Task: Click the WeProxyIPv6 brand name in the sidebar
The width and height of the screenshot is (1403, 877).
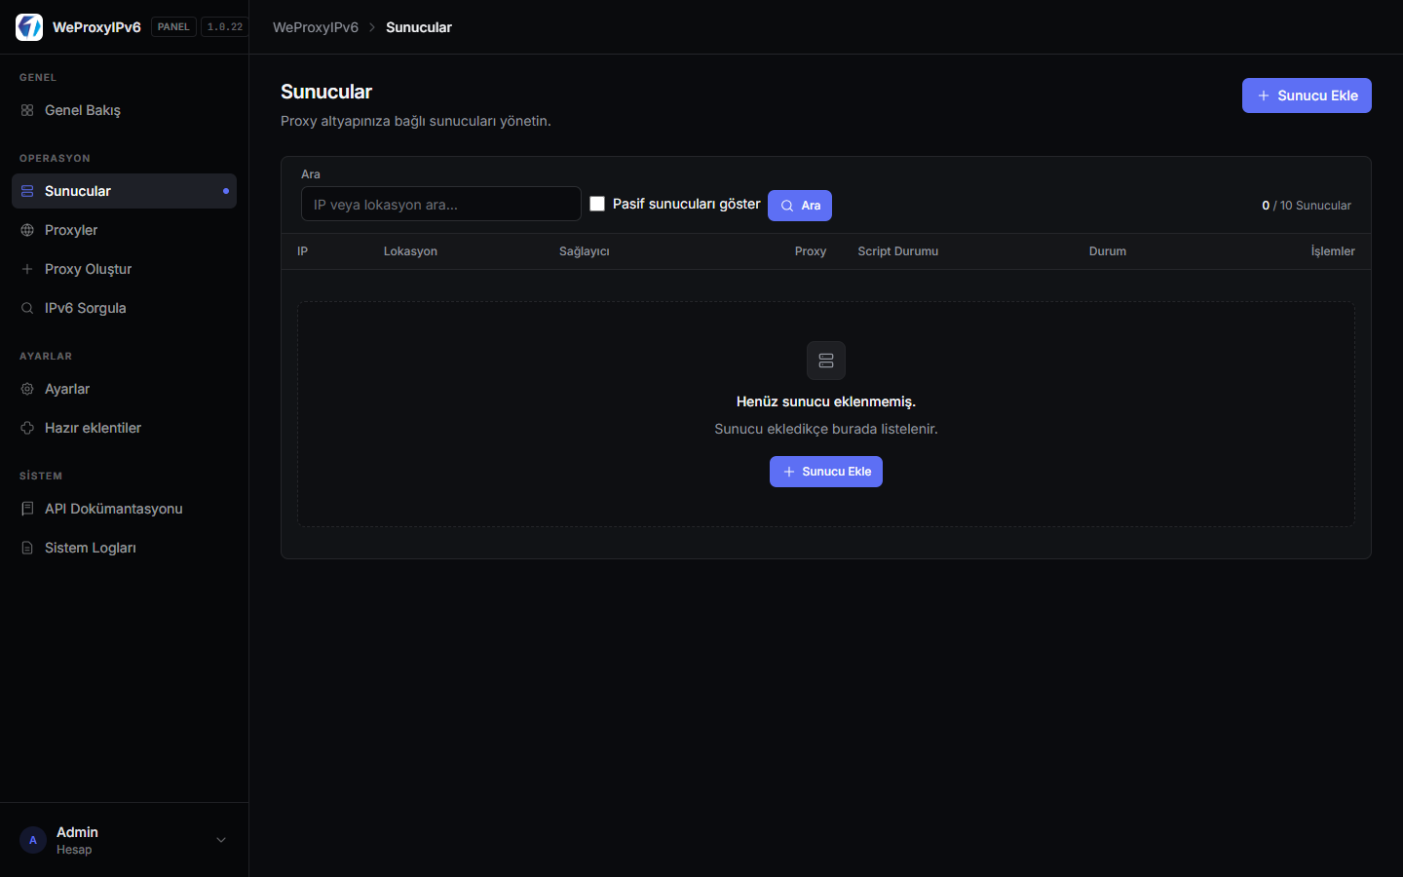Action: [96, 27]
